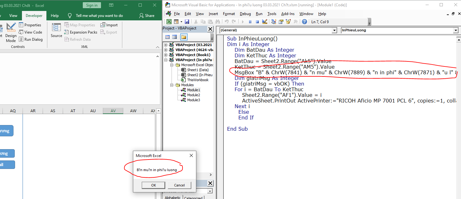Click OK in the Microsoft Excel dialog
The image size is (461, 199).
coord(153,185)
